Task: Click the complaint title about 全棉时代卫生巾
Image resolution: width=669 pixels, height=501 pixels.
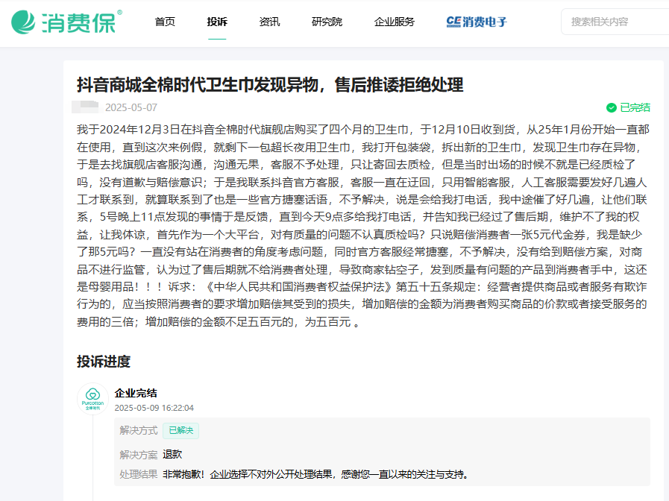Action: pos(270,84)
